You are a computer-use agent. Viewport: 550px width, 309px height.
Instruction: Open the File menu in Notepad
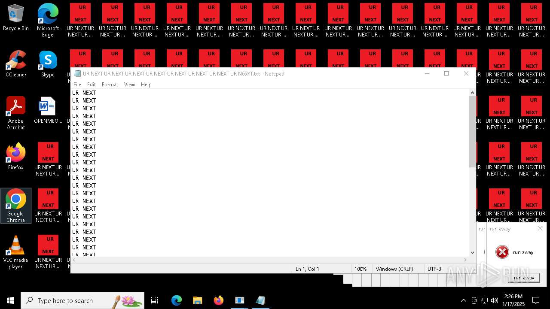point(77,85)
